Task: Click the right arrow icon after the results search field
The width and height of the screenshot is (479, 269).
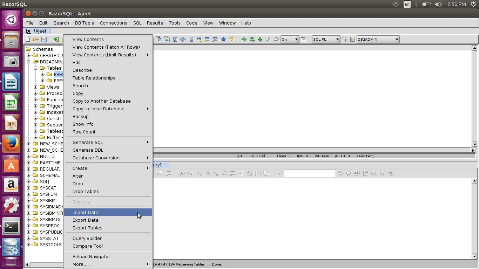Action: [340, 173]
